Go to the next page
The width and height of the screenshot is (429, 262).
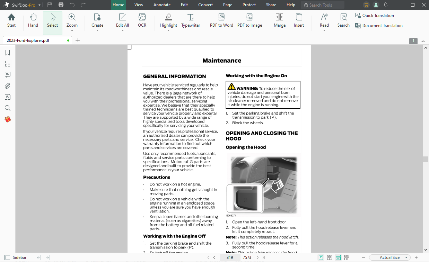(257, 258)
